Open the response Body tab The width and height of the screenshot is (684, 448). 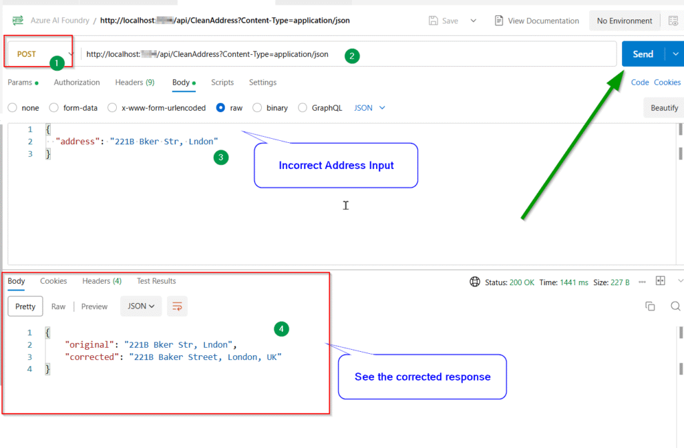16,281
